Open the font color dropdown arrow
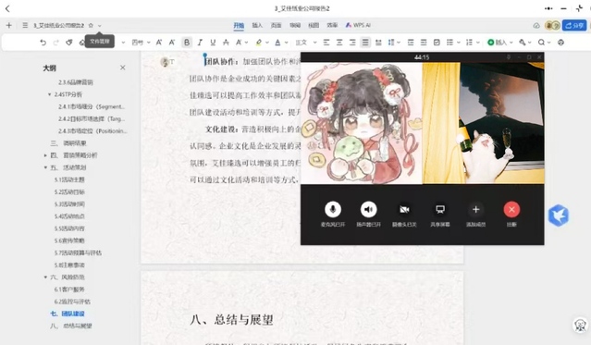This screenshot has height=345, width=591. point(286,43)
